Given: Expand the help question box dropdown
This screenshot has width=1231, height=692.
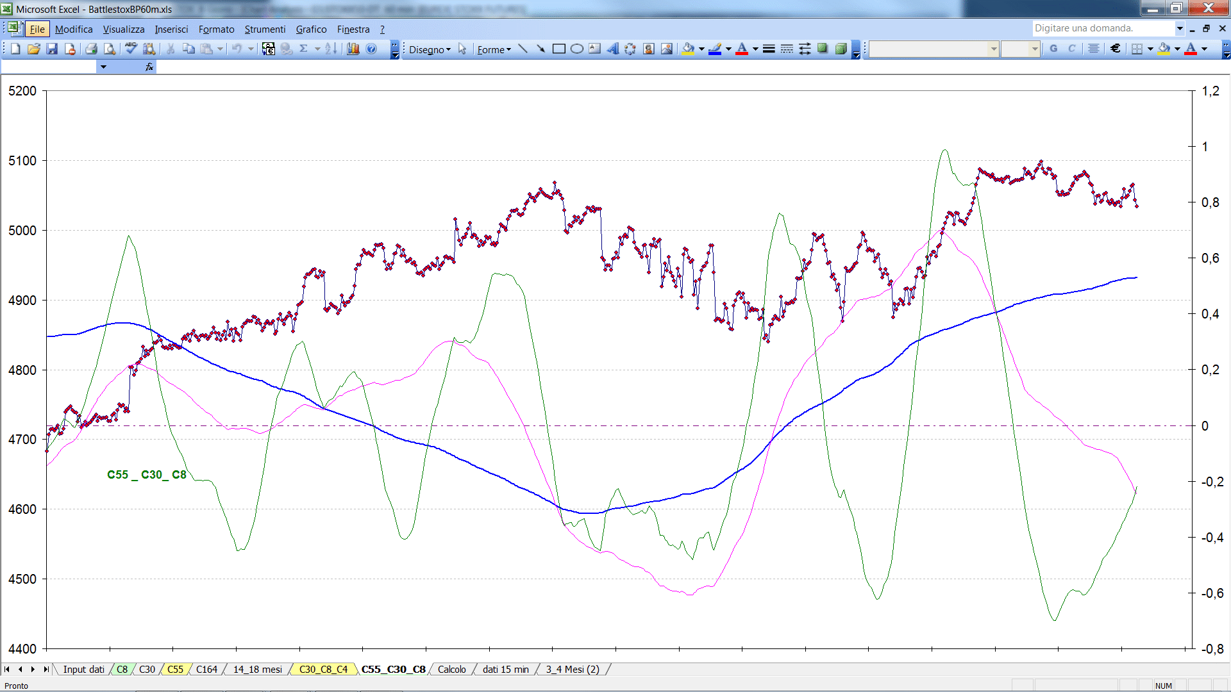Looking at the screenshot, I should click(x=1179, y=28).
